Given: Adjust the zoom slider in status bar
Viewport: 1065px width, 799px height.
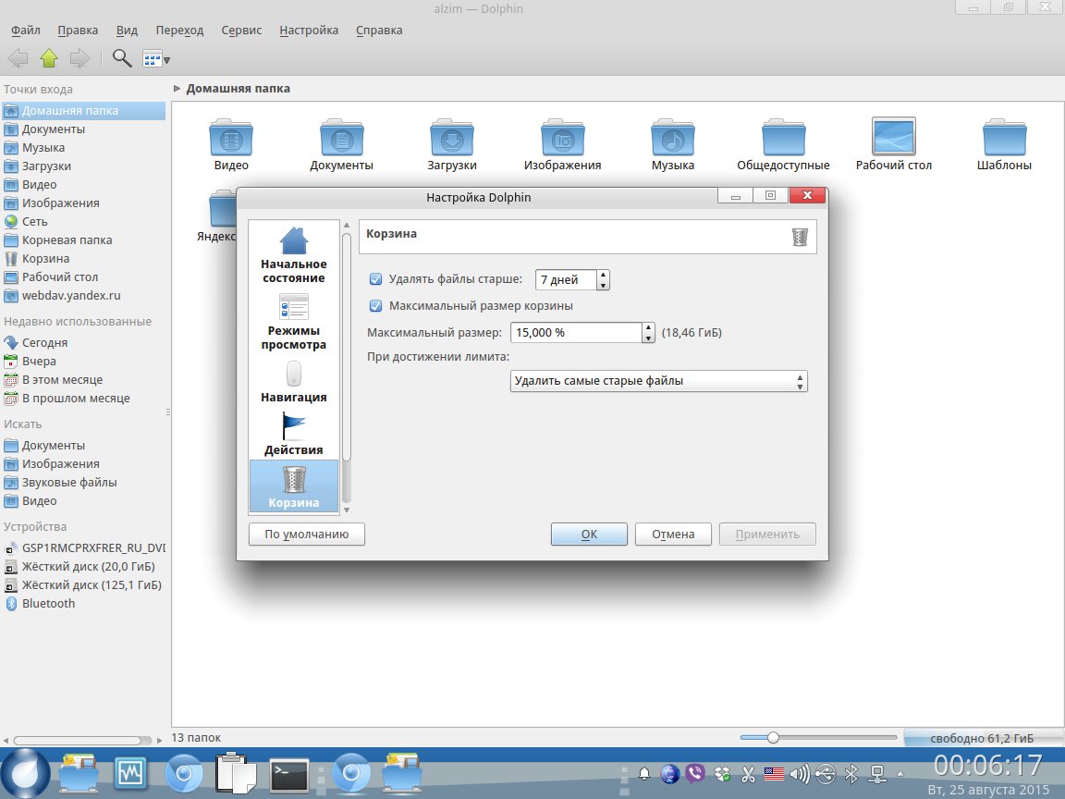Looking at the screenshot, I should tap(773, 737).
